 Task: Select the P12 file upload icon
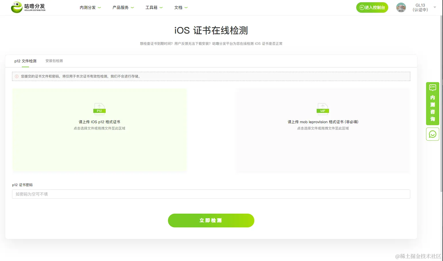[99, 109]
